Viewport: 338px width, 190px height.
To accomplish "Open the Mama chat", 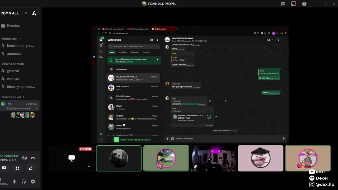I will [134, 127].
